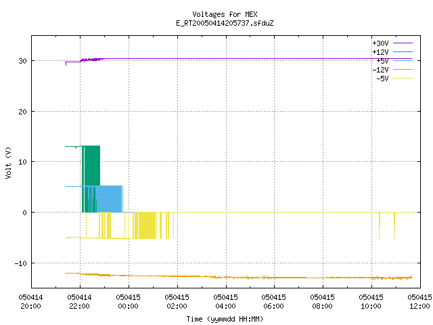Click the y-axis tick value 30
This screenshot has width=433, height=325.
point(22,61)
